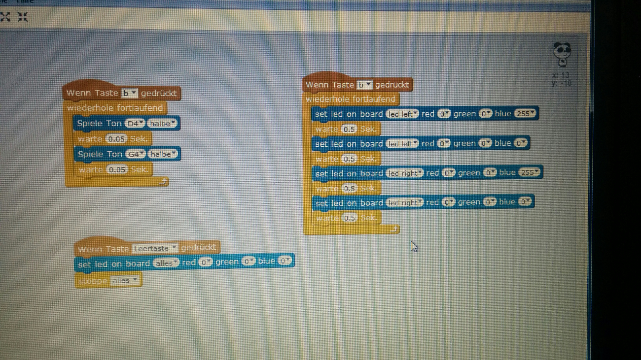Click the shrink sprite inward-arrows icon
The image size is (641, 360).
pos(23,17)
